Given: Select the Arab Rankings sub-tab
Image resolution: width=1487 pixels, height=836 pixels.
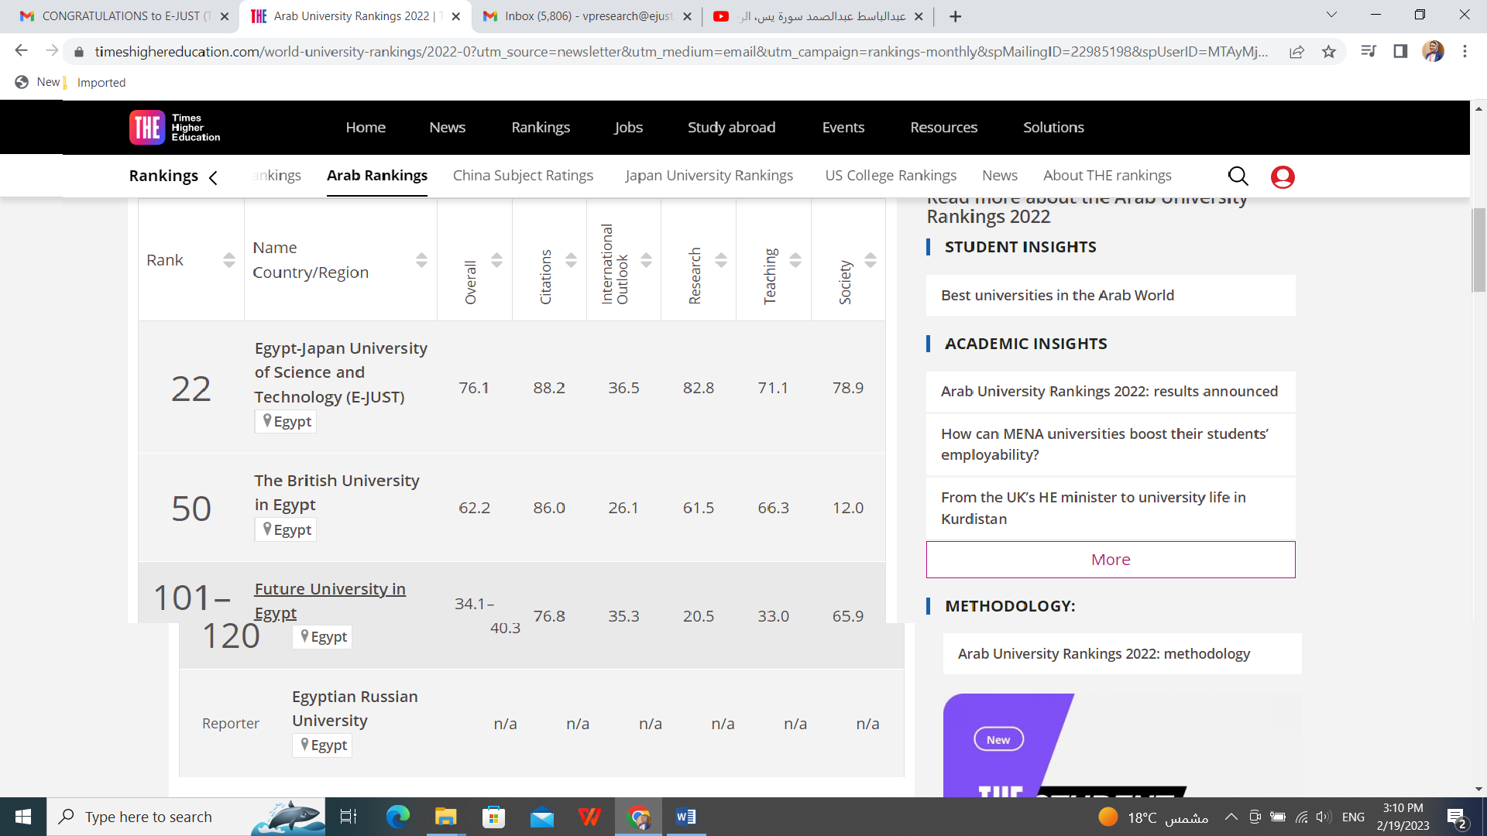Looking at the screenshot, I should coord(377,176).
